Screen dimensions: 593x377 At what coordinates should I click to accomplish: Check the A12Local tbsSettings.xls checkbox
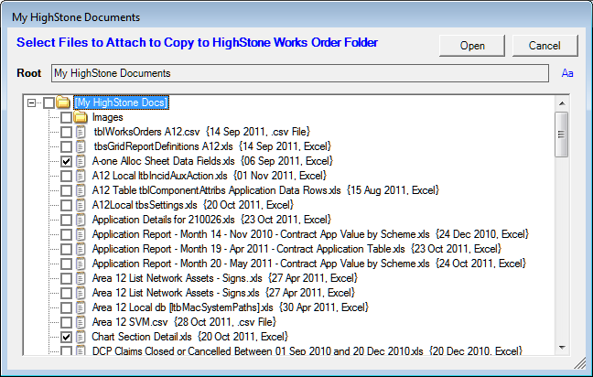66,205
